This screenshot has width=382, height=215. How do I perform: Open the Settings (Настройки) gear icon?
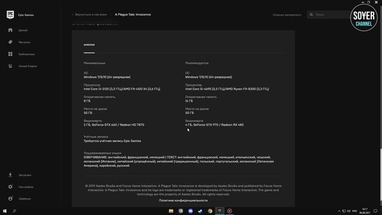click(x=10, y=187)
